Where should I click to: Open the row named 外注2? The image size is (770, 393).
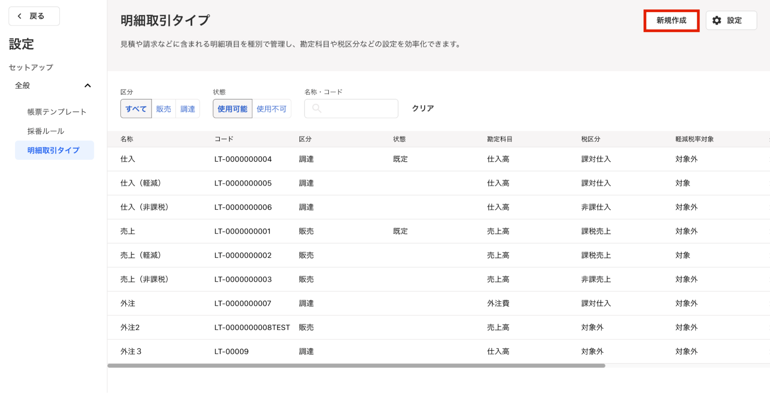point(439,328)
